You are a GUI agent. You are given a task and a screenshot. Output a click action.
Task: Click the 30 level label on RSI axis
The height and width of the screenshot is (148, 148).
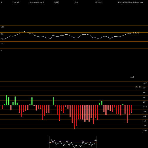pyautogui.click(x=2, y=44)
